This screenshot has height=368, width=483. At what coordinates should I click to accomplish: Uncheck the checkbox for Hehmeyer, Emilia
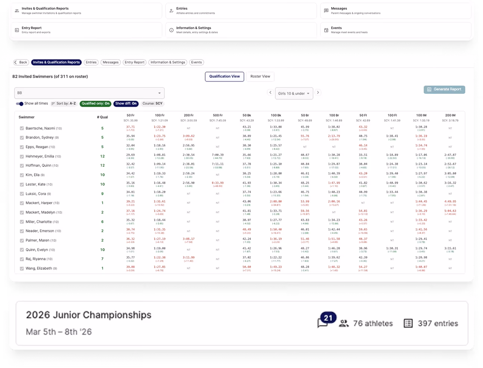(22, 156)
